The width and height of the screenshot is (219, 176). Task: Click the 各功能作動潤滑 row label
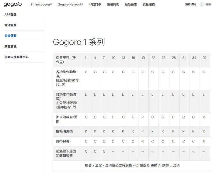point(67,101)
